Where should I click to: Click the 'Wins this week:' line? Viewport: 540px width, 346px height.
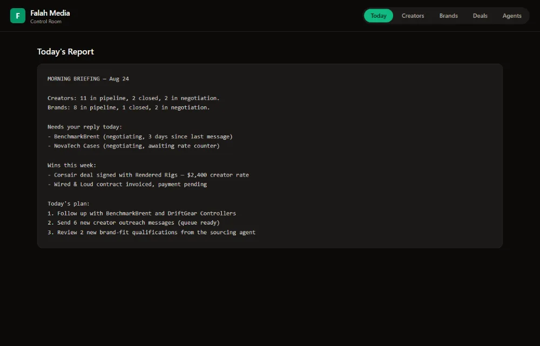72,165
